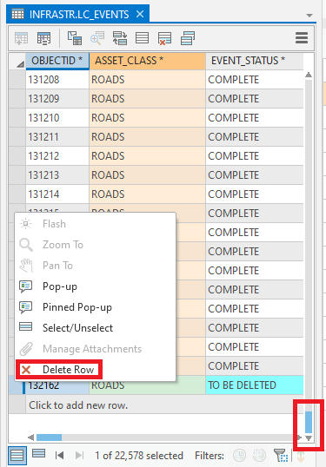Close the INFRASTR.LC_EVENTS table tab
The height and width of the screenshot is (467, 326).
(140, 14)
